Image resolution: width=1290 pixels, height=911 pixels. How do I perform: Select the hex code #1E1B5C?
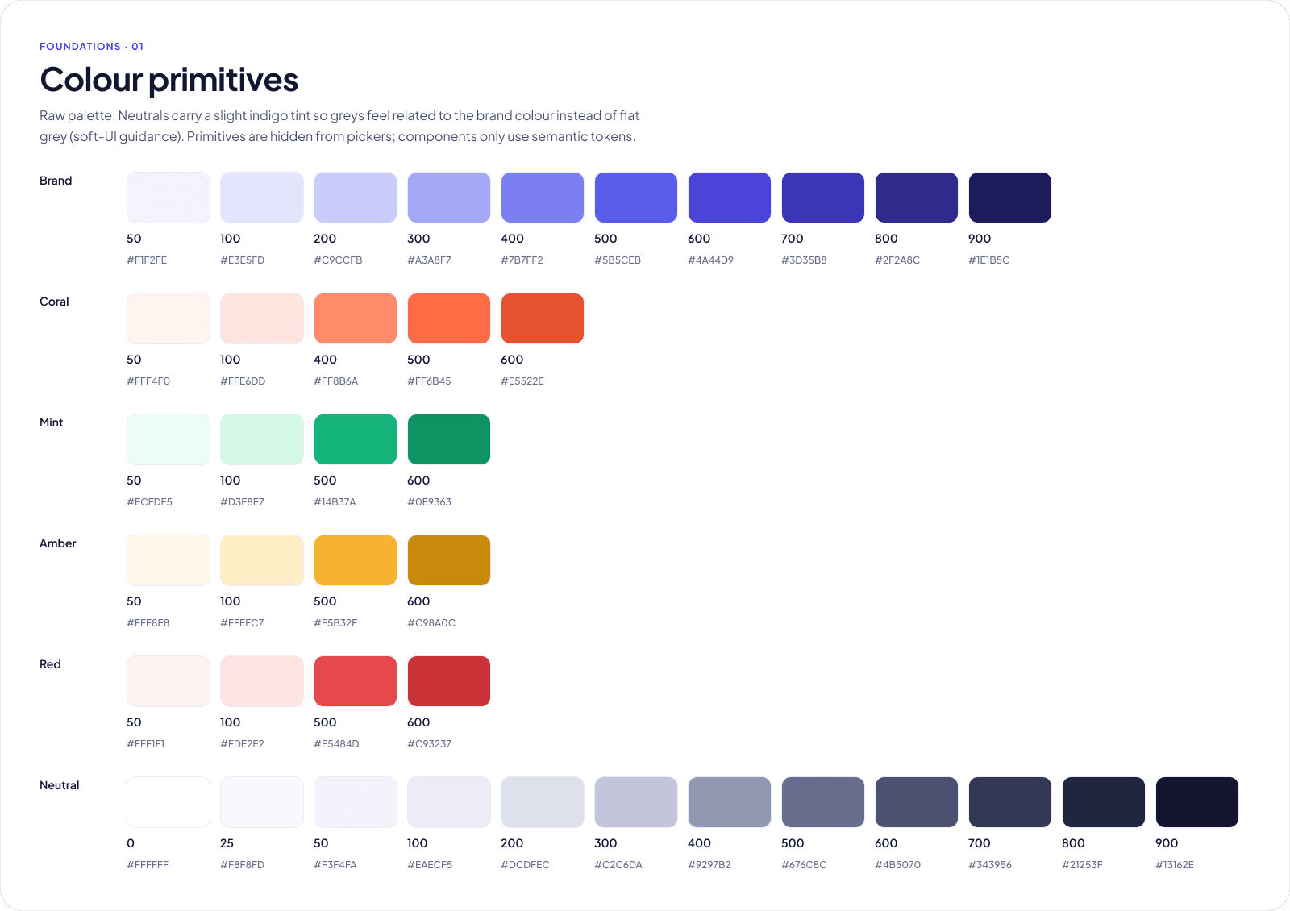pyautogui.click(x=989, y=260)
